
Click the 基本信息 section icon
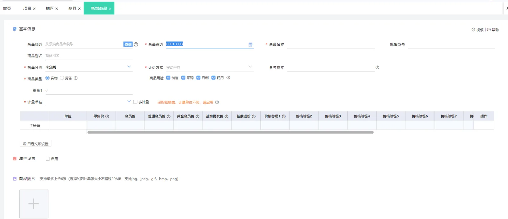pos(15,29)
